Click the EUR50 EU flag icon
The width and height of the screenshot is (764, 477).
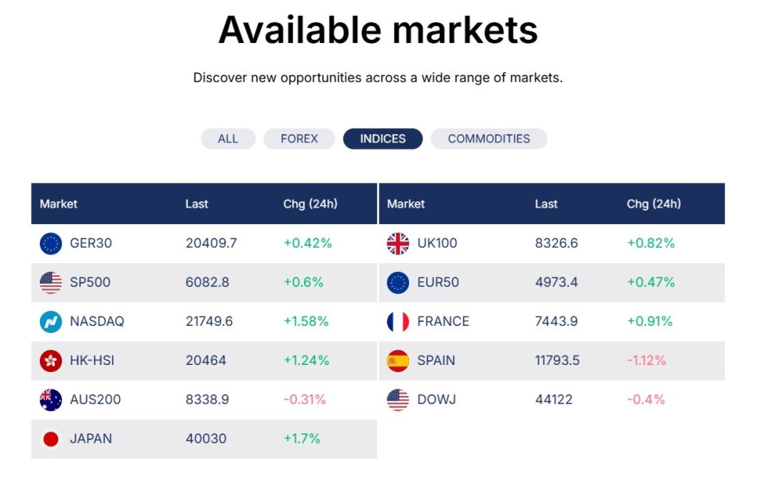click(398, 282)
